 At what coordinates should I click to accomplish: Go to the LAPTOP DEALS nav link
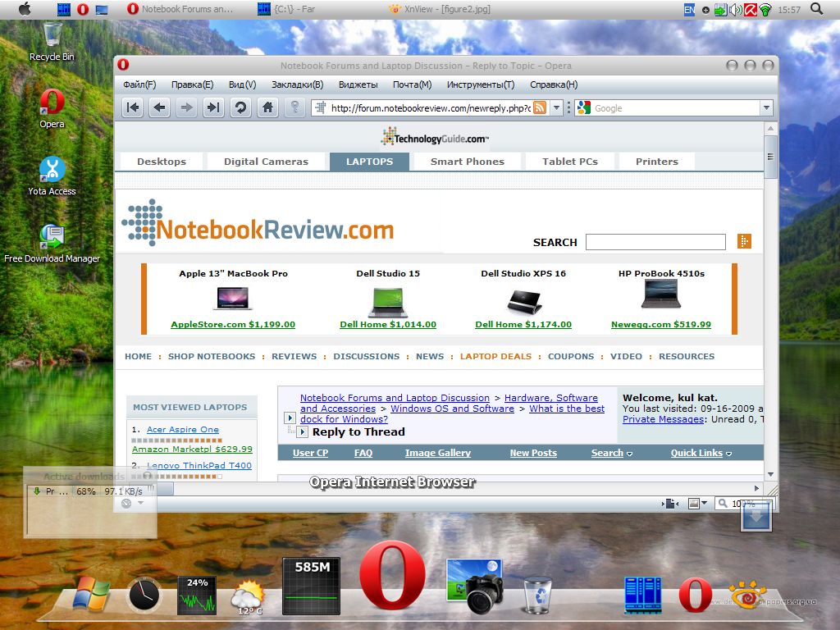click(x=495, y=356)
